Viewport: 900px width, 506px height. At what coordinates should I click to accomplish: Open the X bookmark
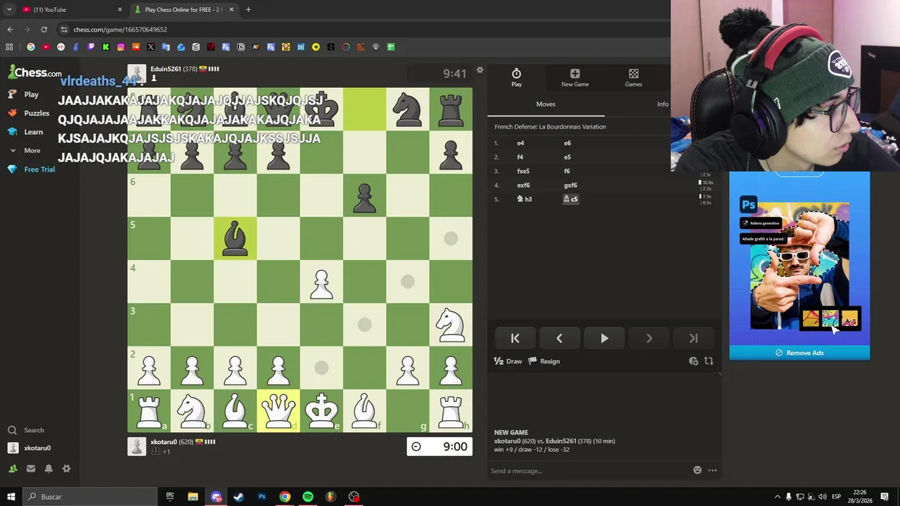[x=150, y=47]
